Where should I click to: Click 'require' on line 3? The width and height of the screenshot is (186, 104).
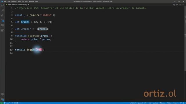[x=34, y=15]
